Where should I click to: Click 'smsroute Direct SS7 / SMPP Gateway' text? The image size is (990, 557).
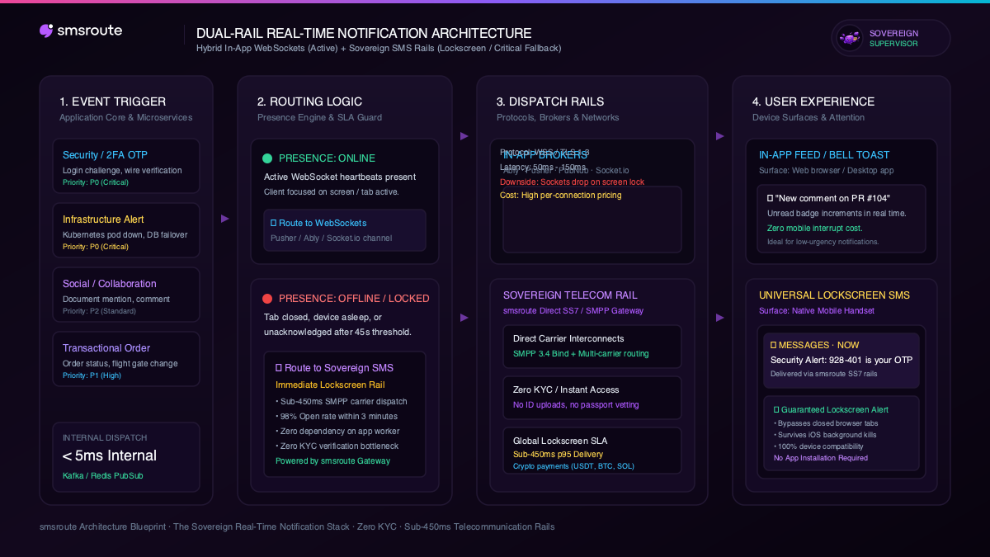pyautogui.click(x=573, y=311)
